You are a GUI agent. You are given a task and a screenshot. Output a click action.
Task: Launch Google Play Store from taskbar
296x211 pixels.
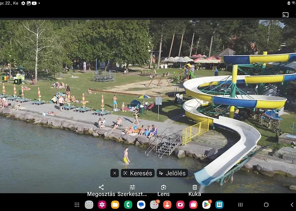pyautogui.click(x=206, y=205)
